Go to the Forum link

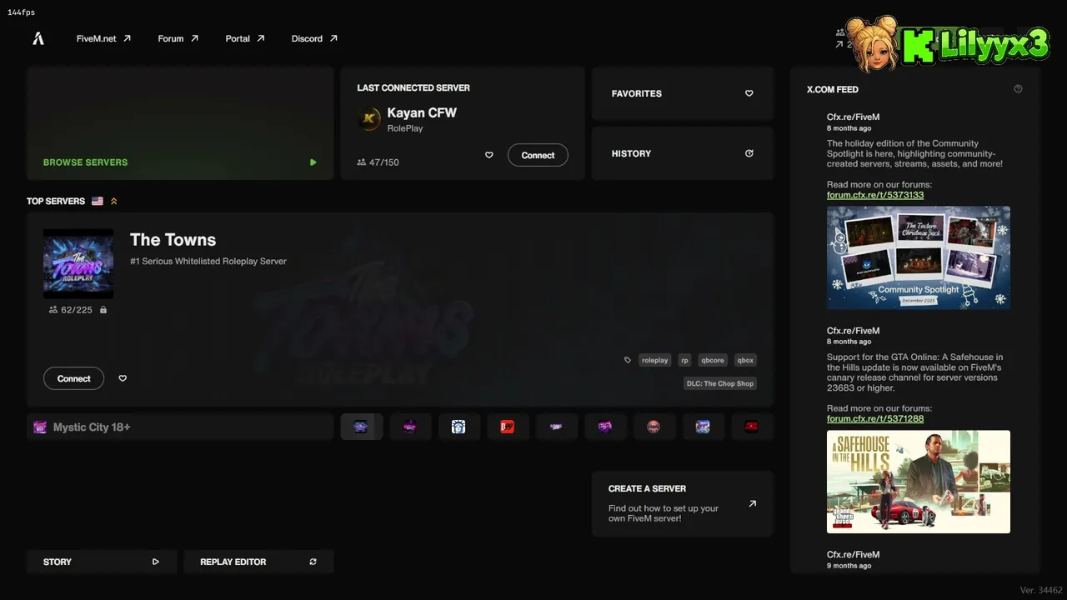(x=178, y=38)
